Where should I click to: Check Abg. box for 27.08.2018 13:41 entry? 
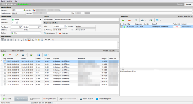pyautogui.click(x=5, y=76)
